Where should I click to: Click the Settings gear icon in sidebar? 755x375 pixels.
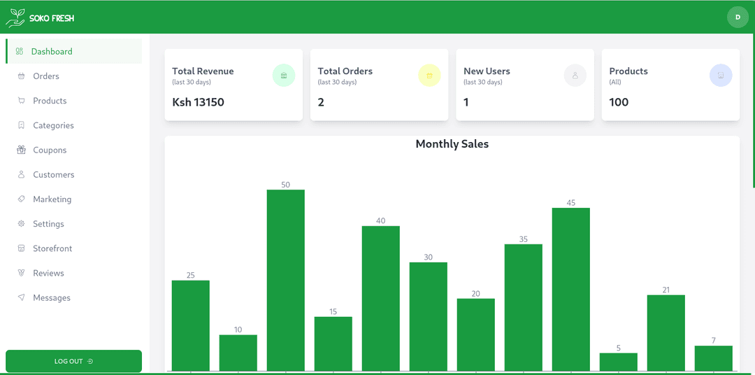tap(21, 224)
